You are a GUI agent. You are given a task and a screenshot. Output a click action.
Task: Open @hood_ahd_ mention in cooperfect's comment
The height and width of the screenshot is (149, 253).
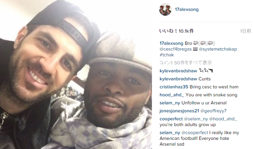click(223, 119)
